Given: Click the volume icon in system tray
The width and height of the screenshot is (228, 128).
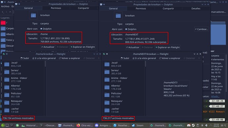Looking at the screenshot, I should tap(206, 125).
